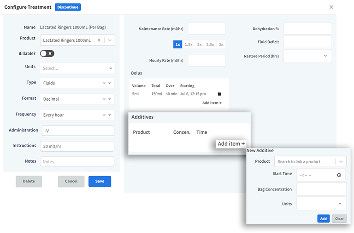
Task: Clear the Every hour frequency selection
Action: (x=104, y=115)
